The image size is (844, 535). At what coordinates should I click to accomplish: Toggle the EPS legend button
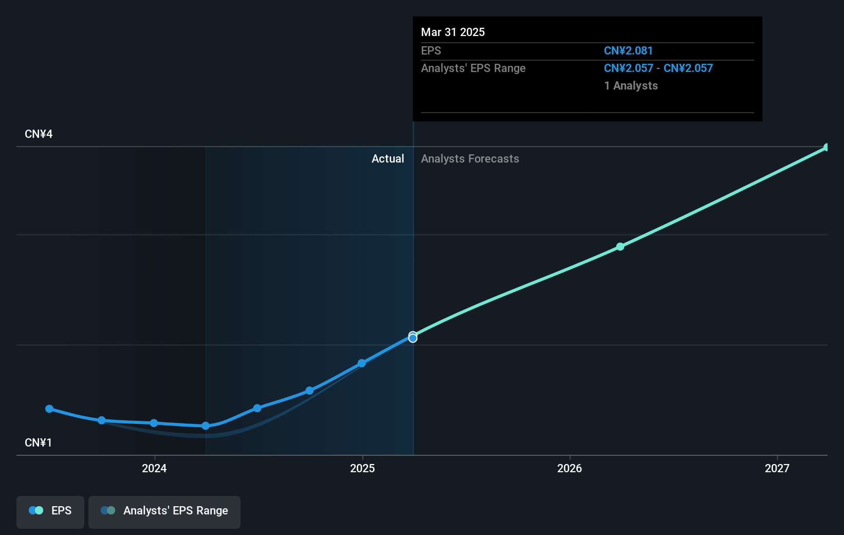tap(50, 512)
